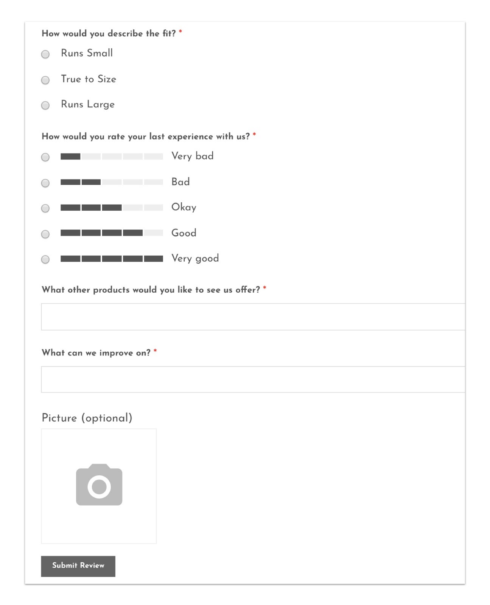490x605 pixels.
Task: Select the Runs Large radio button
Action: click(45, 105)
